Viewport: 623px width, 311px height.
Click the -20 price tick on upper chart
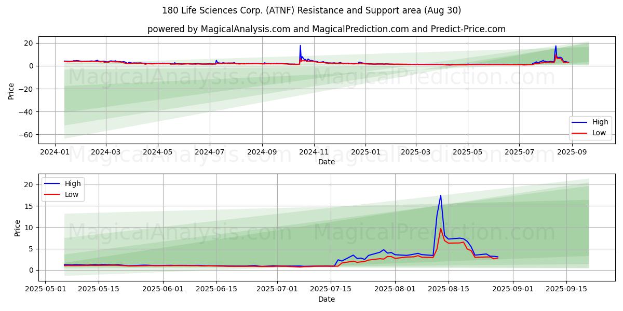27,89
